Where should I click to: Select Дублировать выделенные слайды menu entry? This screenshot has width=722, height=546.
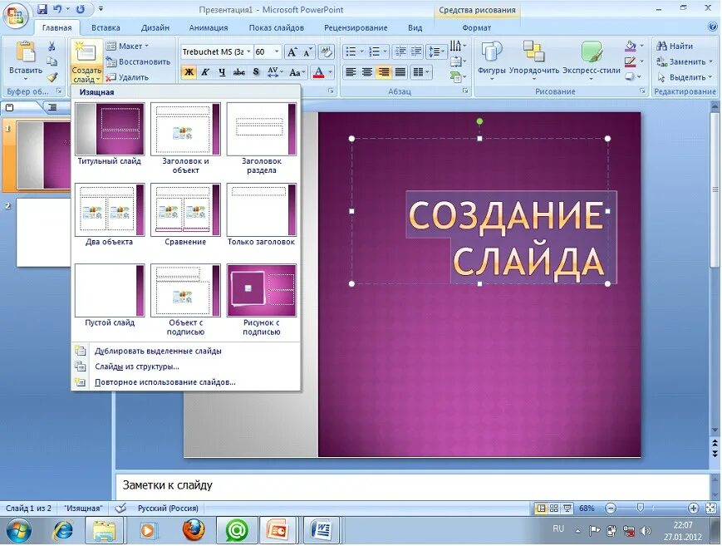click(185, 351)
